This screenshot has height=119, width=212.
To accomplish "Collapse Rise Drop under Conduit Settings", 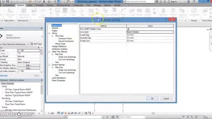I will 52,67.
